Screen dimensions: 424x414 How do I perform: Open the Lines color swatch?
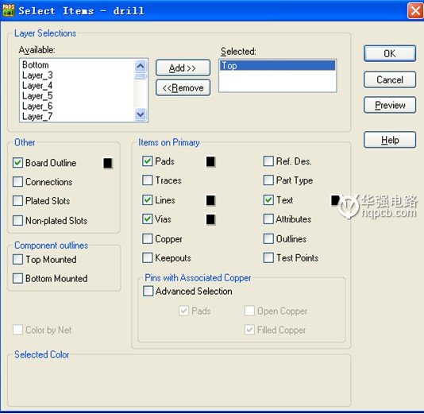[210, 200]
